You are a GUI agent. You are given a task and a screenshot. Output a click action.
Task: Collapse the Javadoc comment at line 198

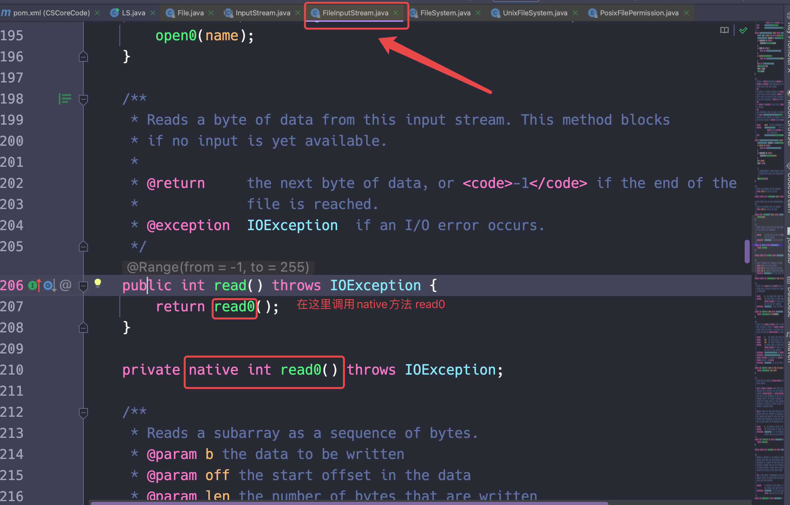click(83, 99)
